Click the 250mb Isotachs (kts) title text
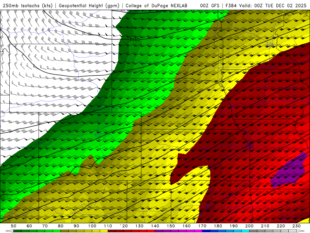This screenshot has width=310, height=233. click(x=28, y=6)
